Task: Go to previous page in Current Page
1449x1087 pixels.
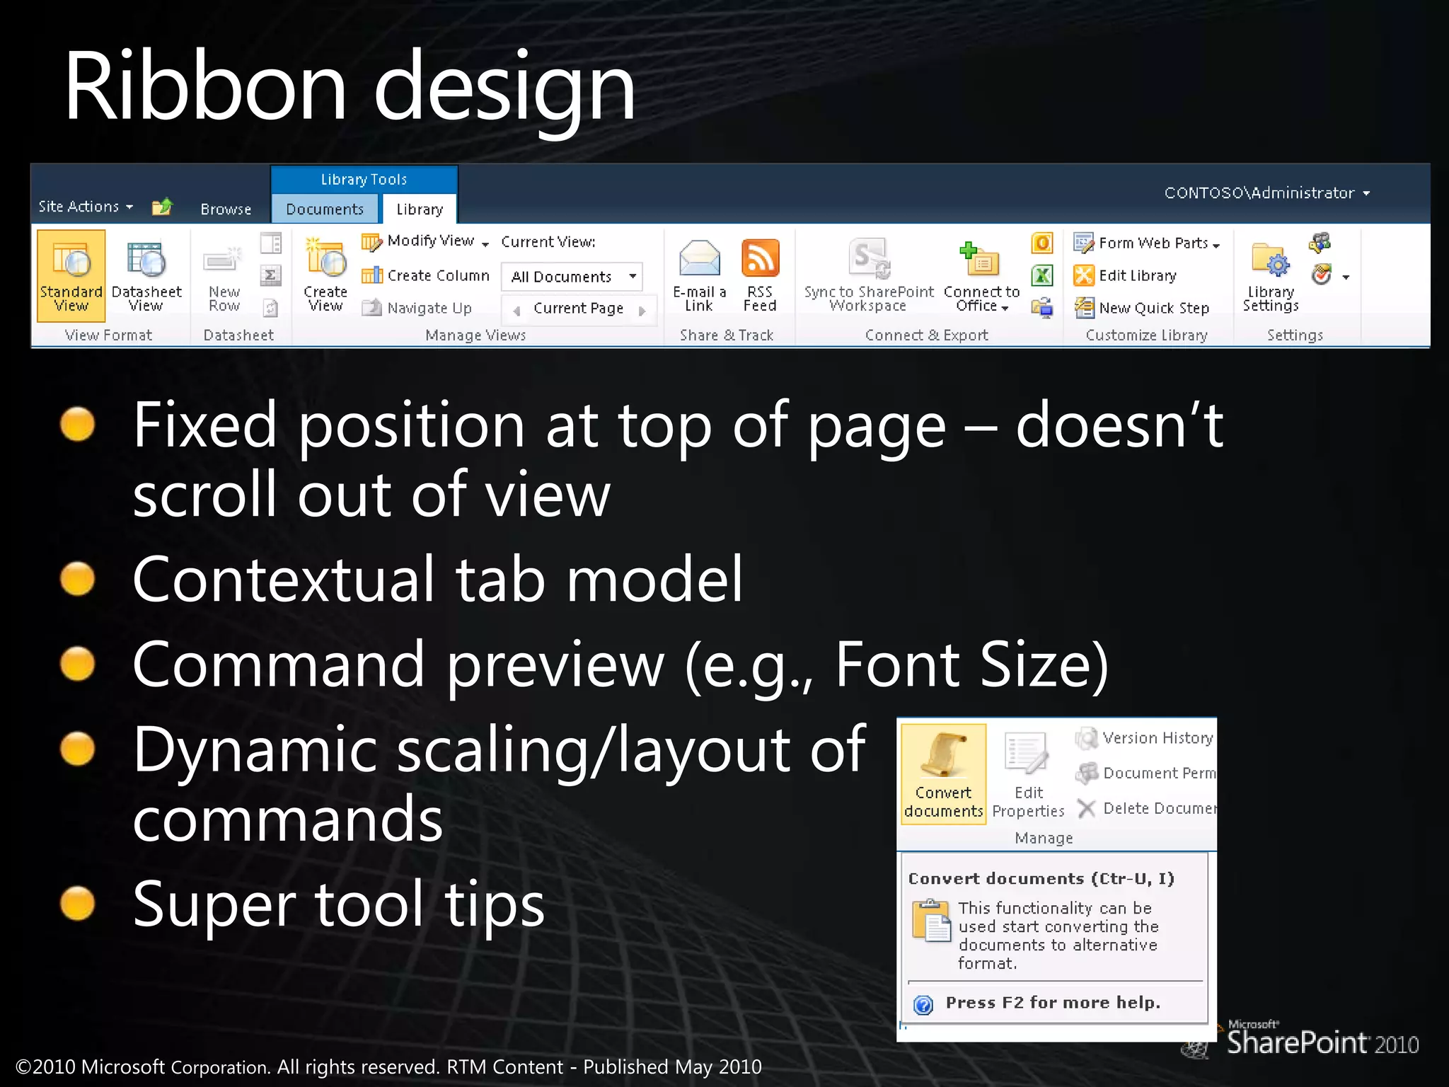Action: [x=516, y=310]
